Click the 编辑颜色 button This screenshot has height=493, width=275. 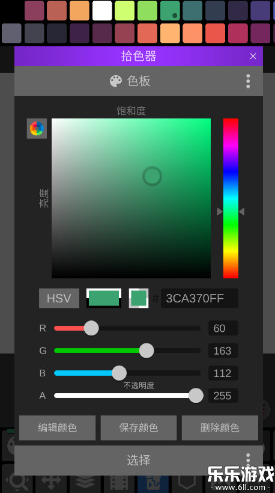click(58, 427)
